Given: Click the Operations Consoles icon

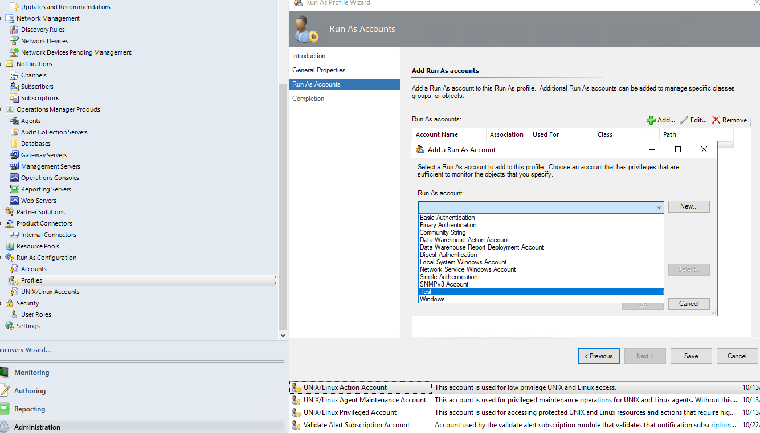Looking at the screenshot, I should click(x=15, y=178).
